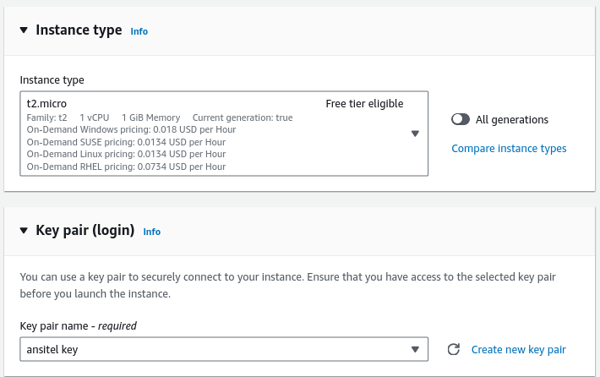The width and height of the screenshot is (600, 377).
Task: Click the All generations label text
Action: 512,120
